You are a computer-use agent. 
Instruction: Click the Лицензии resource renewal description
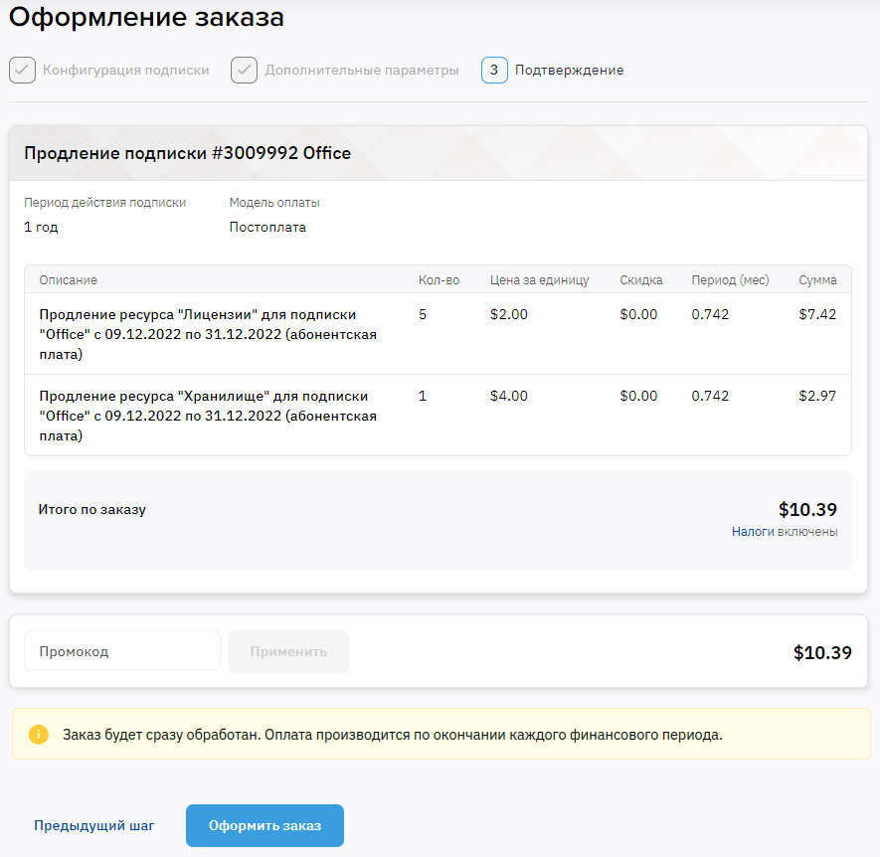point(208,334)
